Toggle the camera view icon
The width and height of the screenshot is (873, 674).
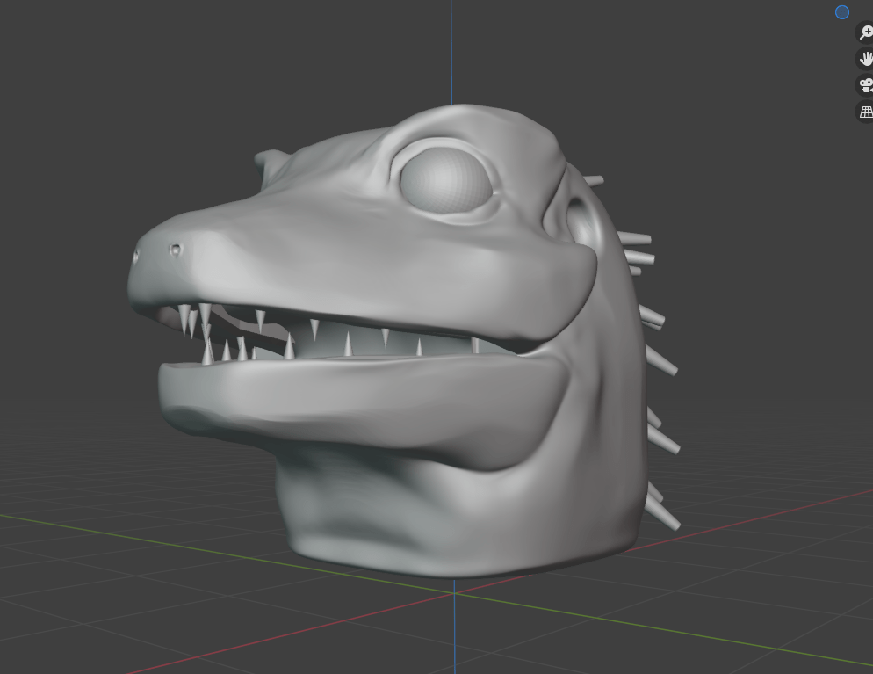point(865,85)
